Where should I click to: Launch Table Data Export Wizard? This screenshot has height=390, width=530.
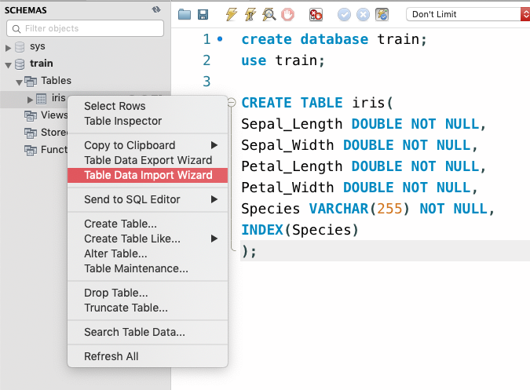pyautogui.click(x=148, y=160)
